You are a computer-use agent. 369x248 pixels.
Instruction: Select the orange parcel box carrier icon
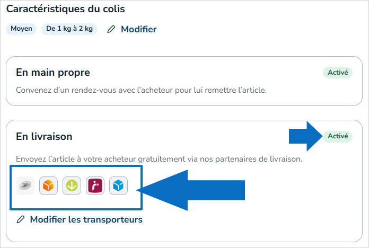pyautogui.click(x=48, y=186)
